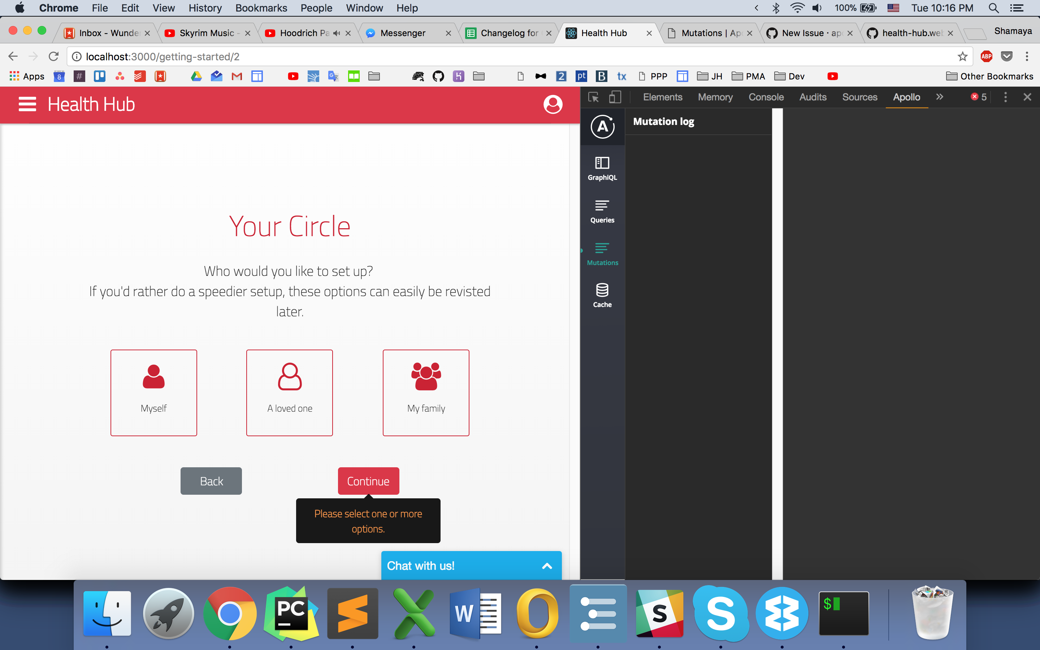
Task: Reload the page with the refresh icon
Action: click(x=53, y=56)
